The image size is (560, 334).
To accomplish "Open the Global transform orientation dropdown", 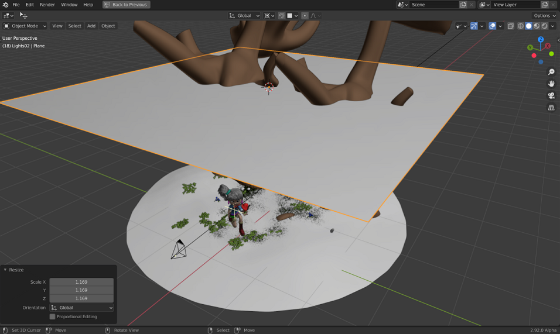I will coord(244,16).
